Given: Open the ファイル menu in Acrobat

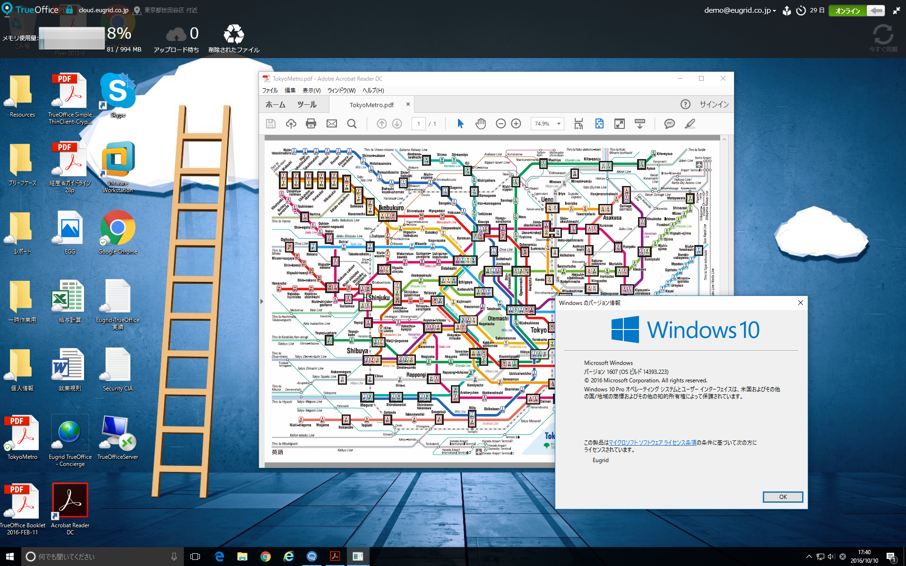Looking at the screenshot, I should tap(270, 90).
